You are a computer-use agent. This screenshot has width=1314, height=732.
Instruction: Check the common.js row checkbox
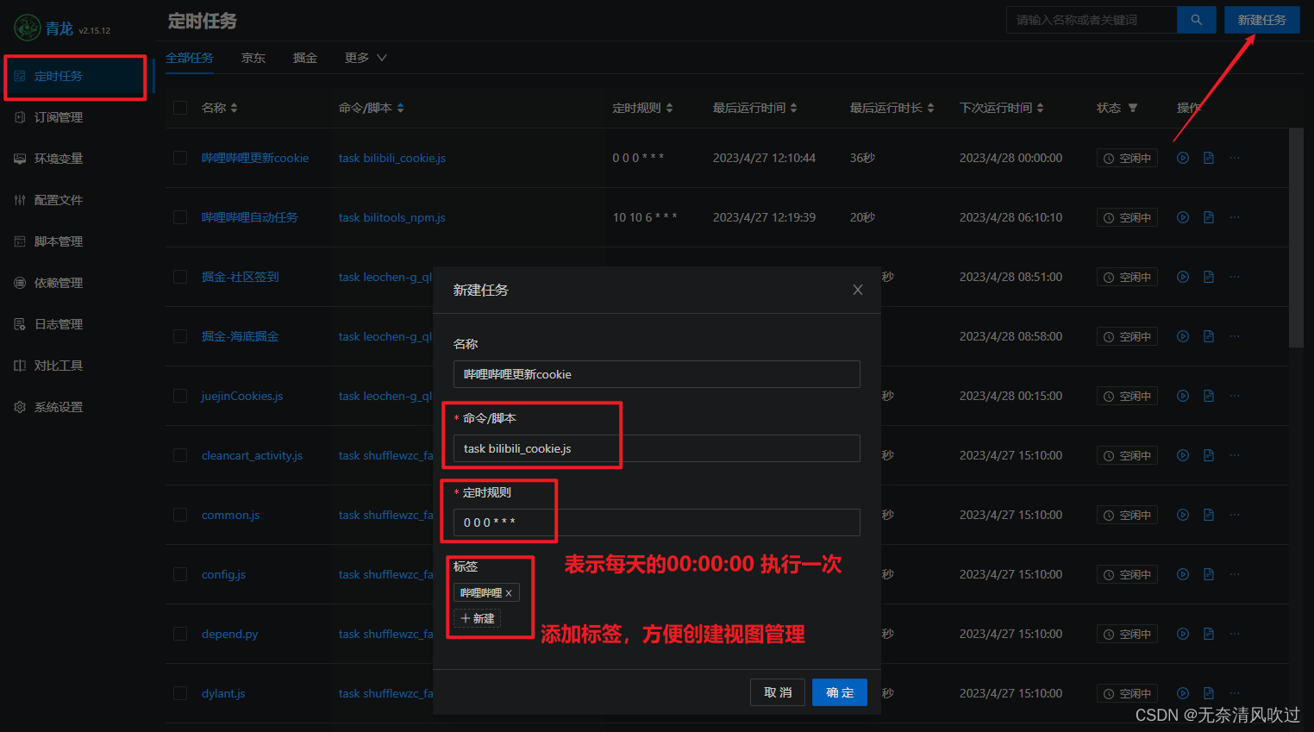click(x=180, y=515)
